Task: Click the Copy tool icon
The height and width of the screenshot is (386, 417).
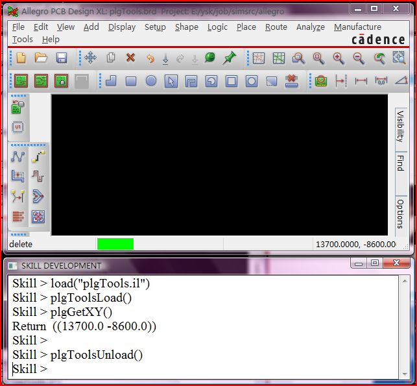Action: [111, 58]
